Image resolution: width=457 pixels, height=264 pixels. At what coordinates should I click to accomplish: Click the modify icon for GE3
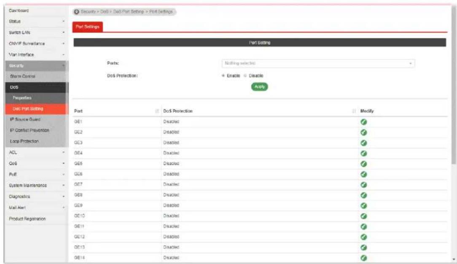pos(363,143)
